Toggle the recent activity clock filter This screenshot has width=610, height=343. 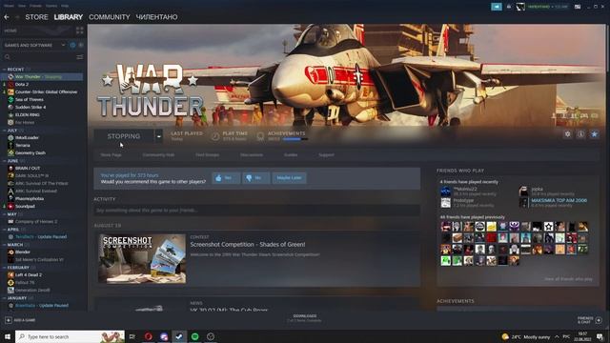pos(72,45)
